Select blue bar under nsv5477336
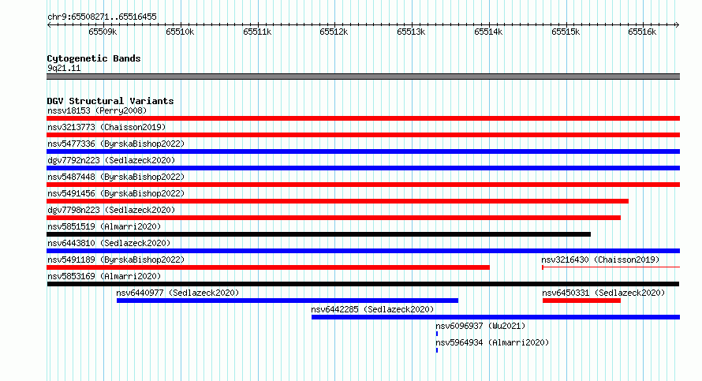 [x=363, y=151]
